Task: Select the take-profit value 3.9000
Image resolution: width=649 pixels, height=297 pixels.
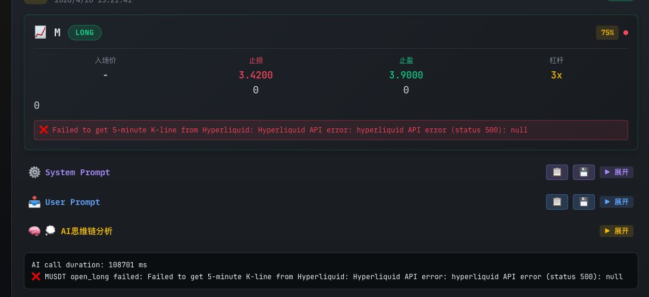Action: [406, 75]
